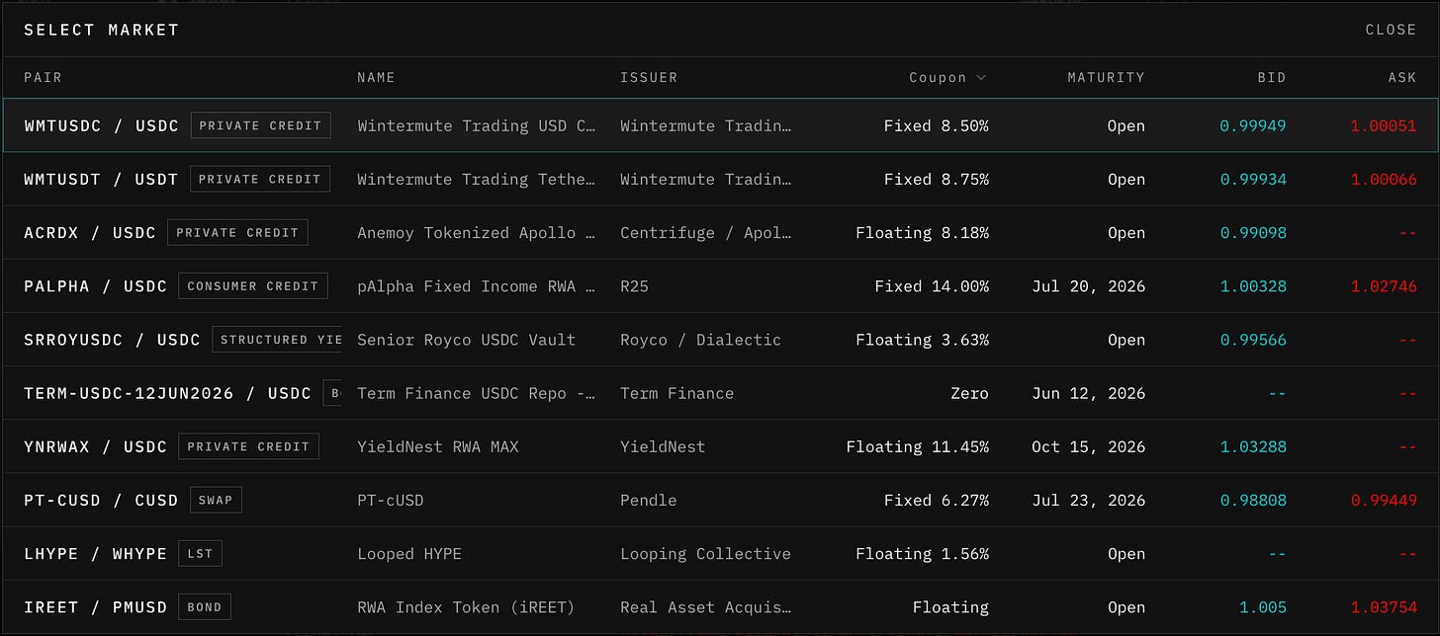
Task: Click bid price 0.99949
Action: pyautogui.click(x=1253, y=125)
